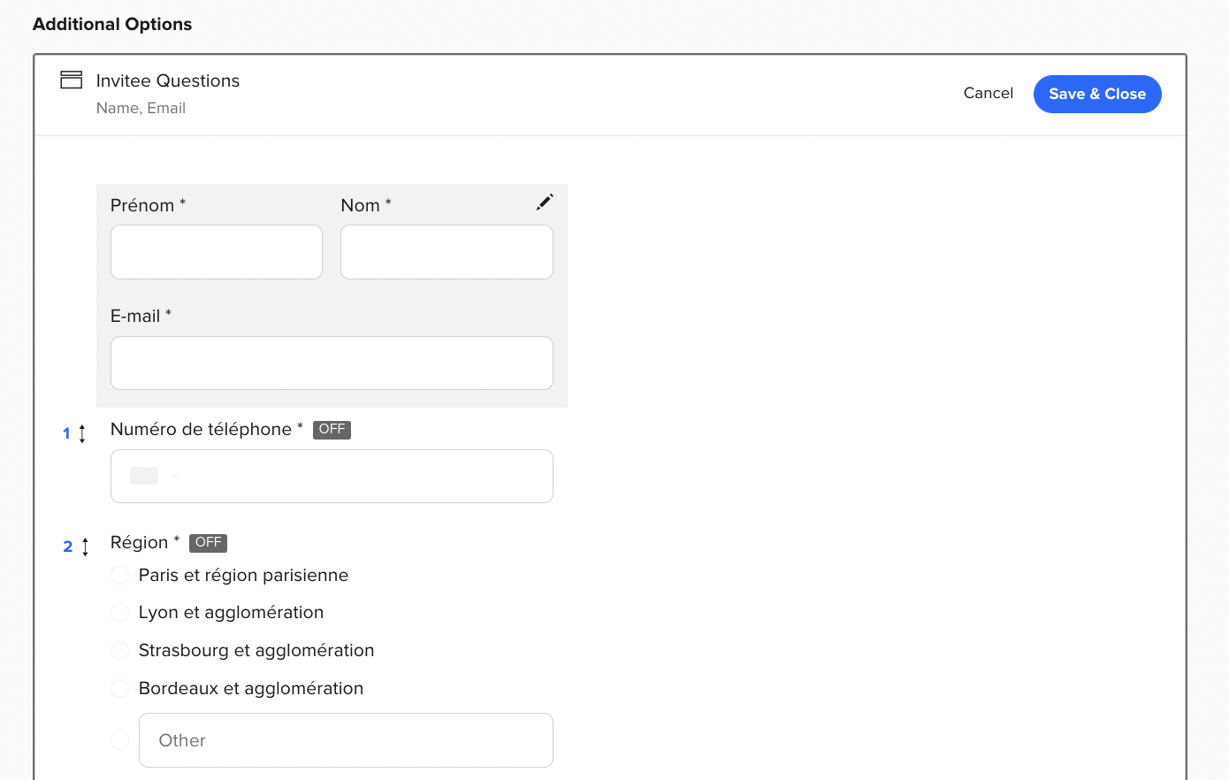Click the reorder arrows beside Région
Screen dimensions: 1229x780
click(x=84, y=547)
